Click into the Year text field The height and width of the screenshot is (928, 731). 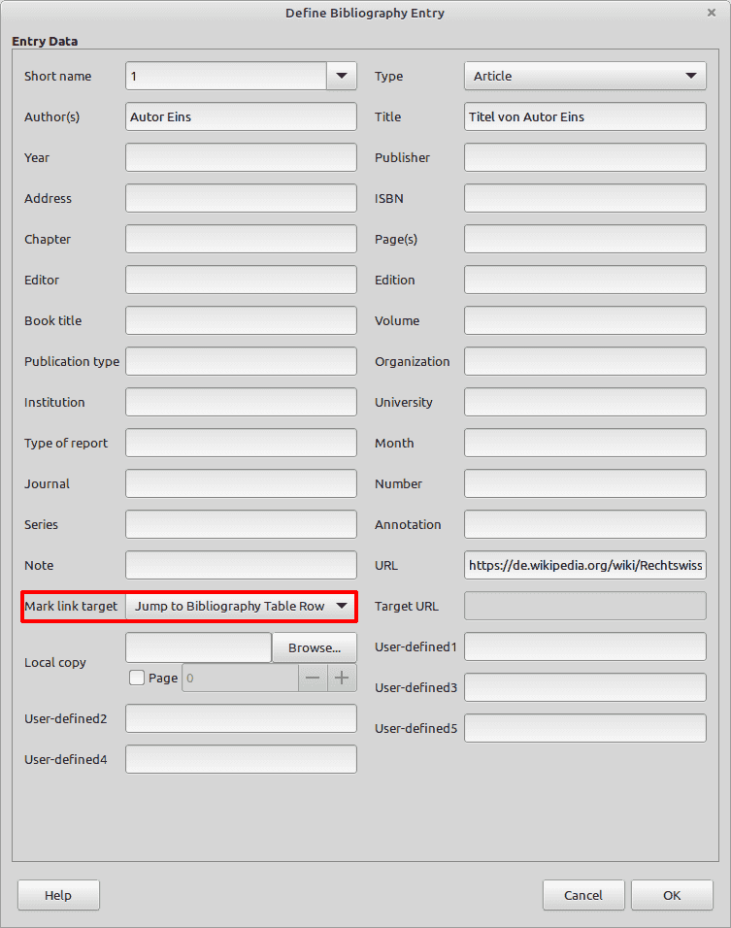coord(241,157)
